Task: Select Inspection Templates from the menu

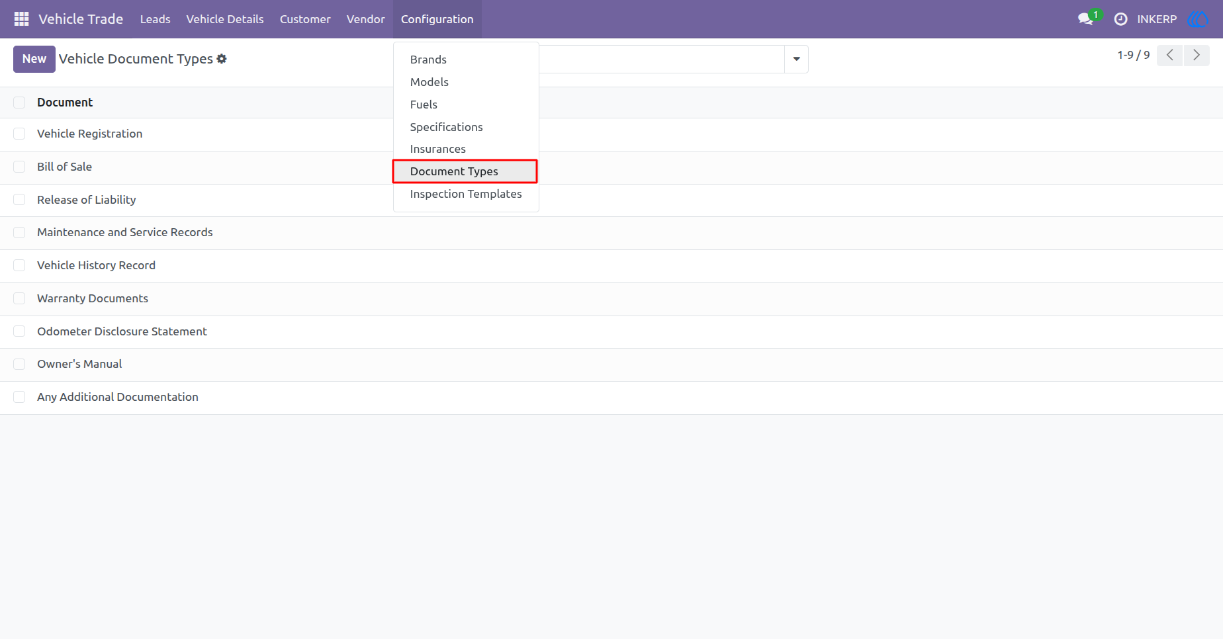Action: point(466,194)
